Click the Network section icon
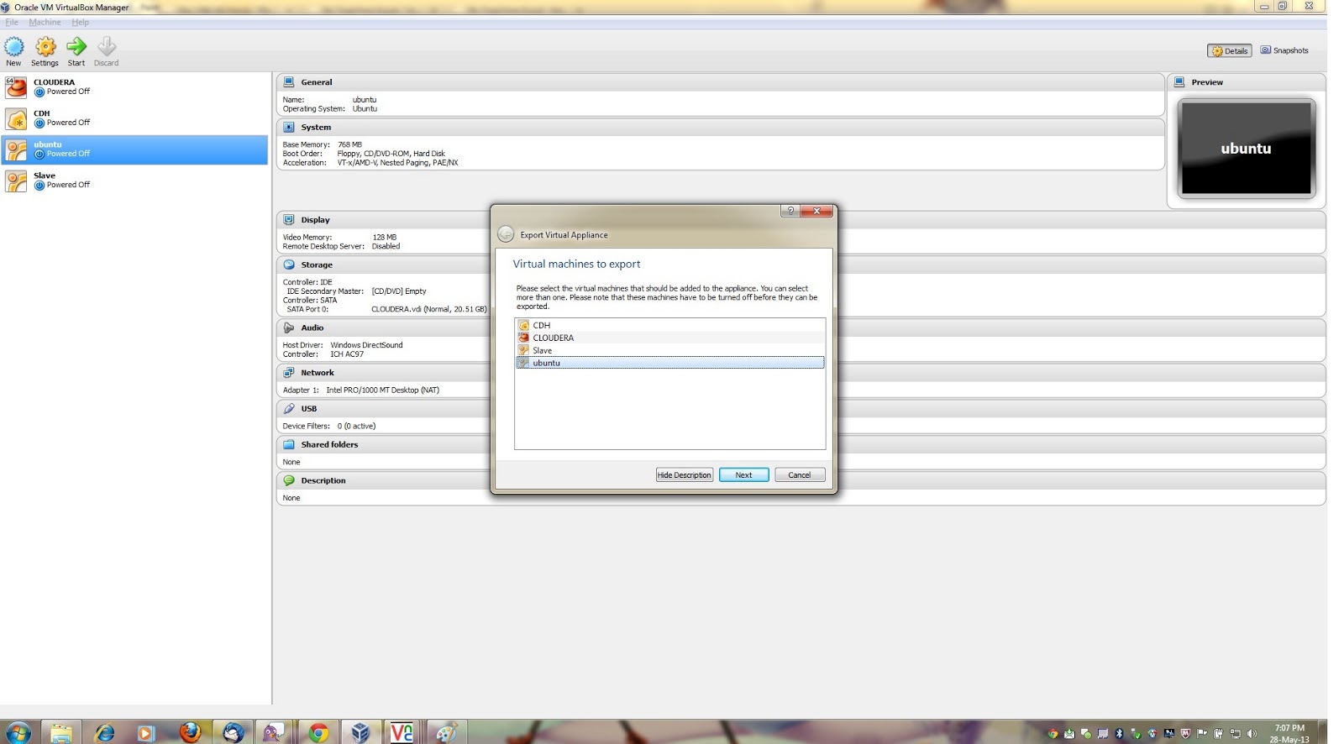Image resolution: width=1344 pixels, height=744 pixels. coord(289,373)
